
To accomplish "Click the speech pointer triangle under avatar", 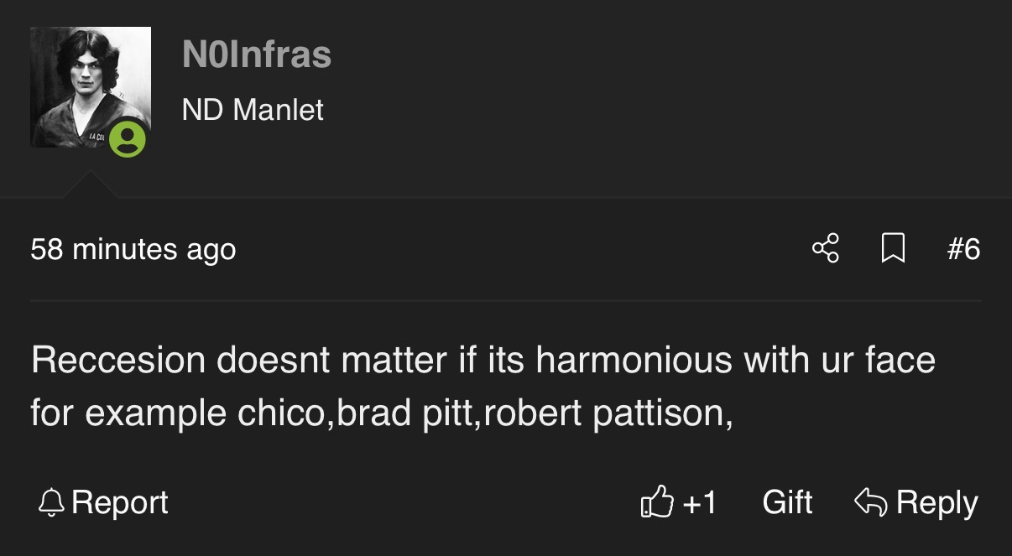I will click(x=90, y=184).
